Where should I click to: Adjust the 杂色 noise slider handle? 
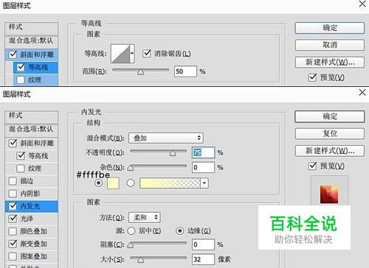coord(131,168)
